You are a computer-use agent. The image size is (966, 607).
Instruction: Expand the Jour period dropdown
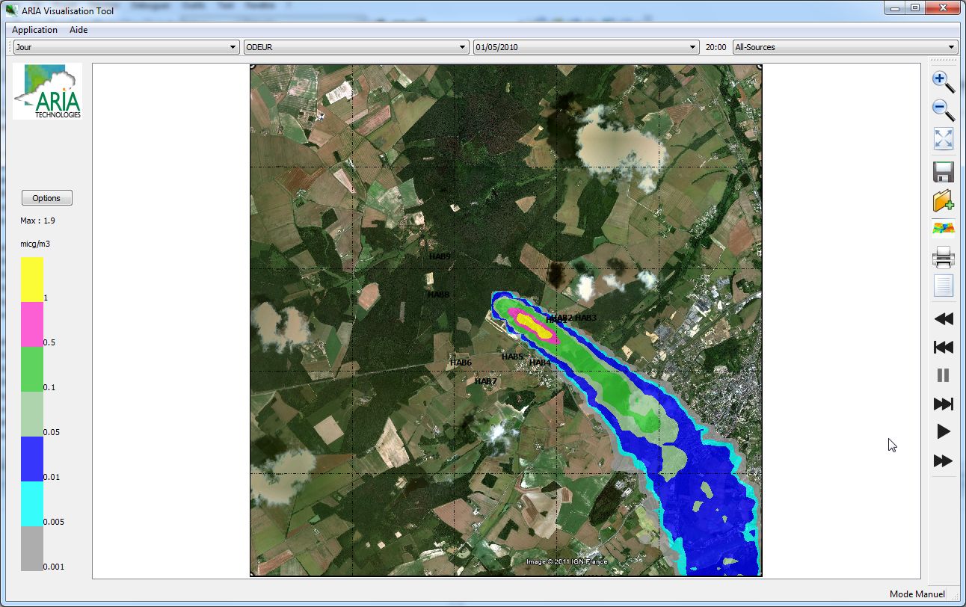coord(126,47)
